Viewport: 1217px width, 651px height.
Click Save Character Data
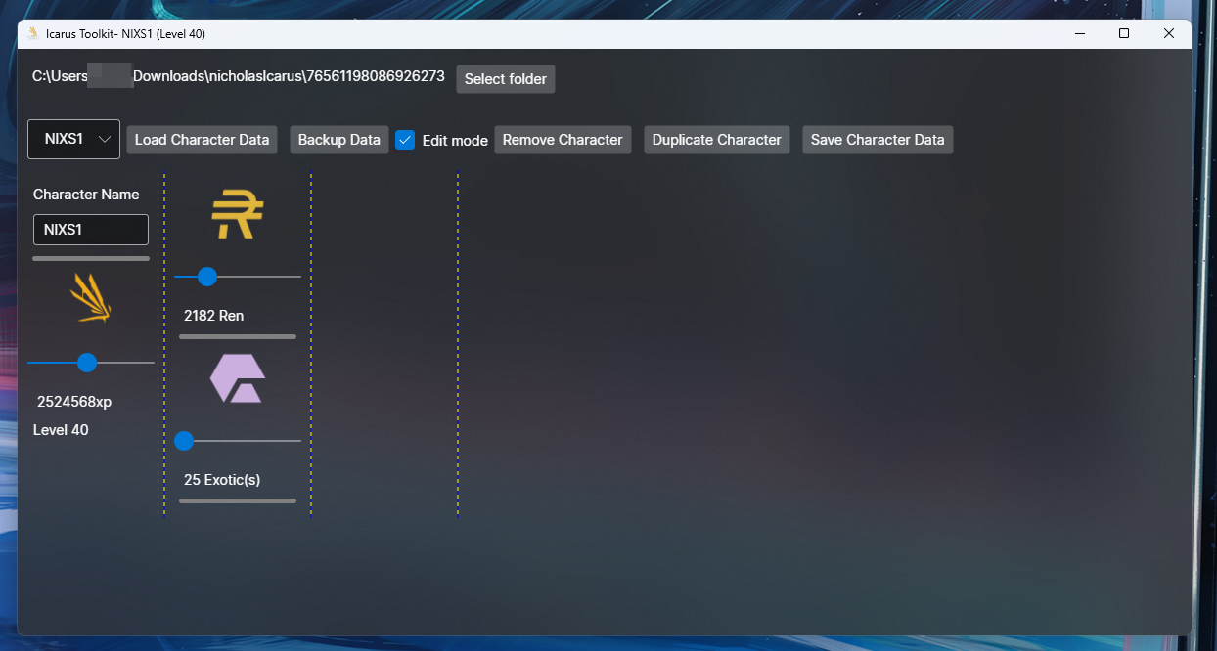coord(877,139)
